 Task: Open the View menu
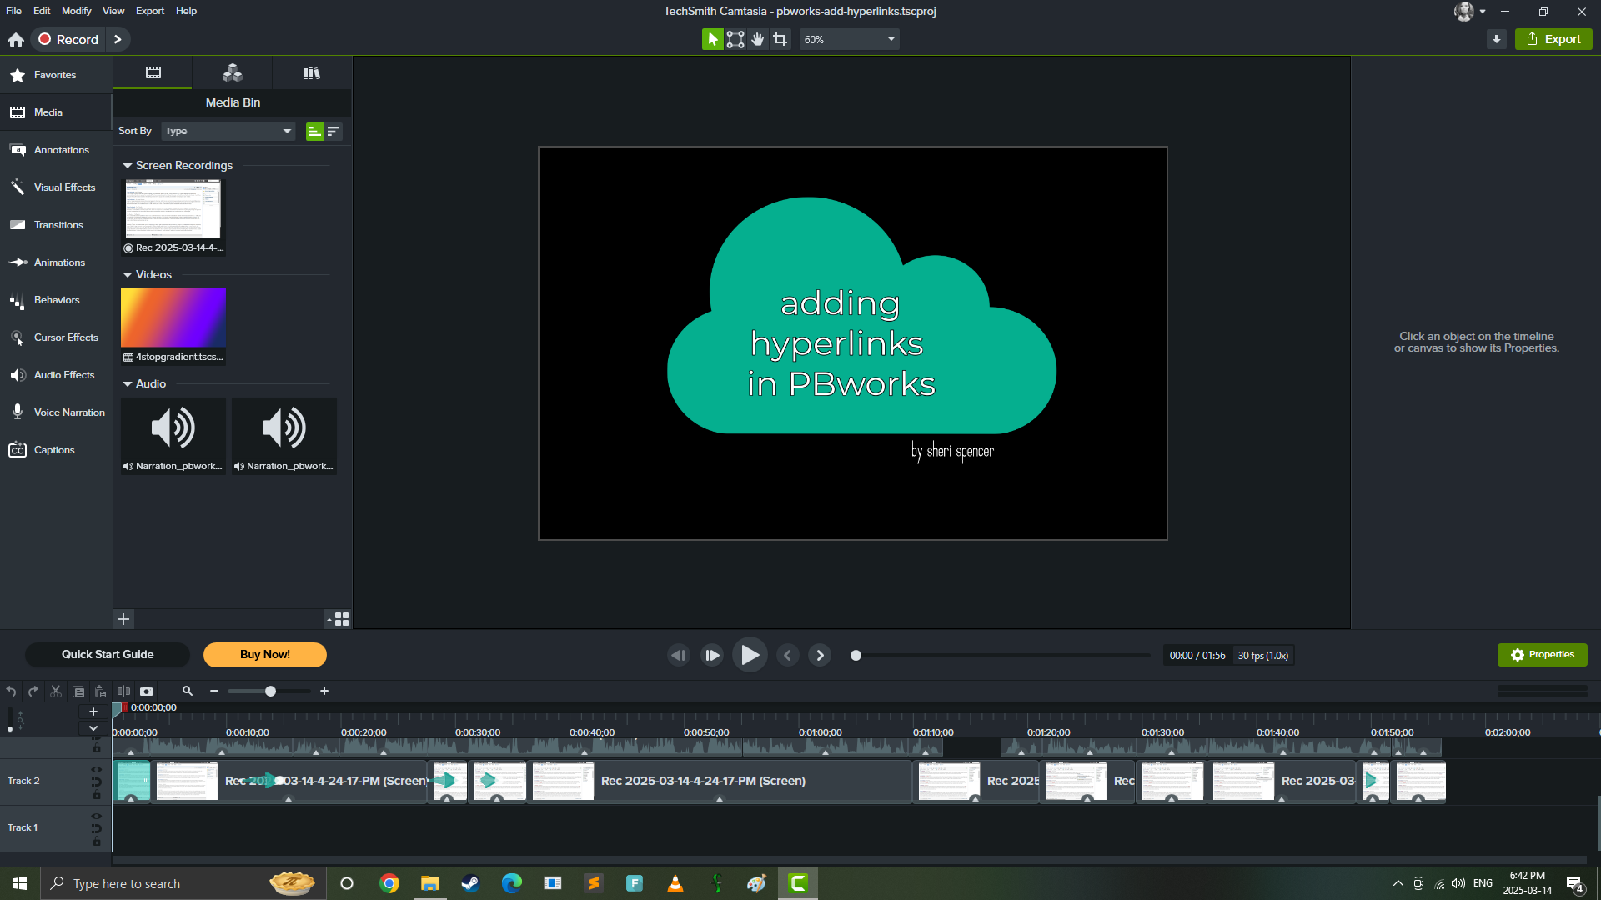(113, 11)
